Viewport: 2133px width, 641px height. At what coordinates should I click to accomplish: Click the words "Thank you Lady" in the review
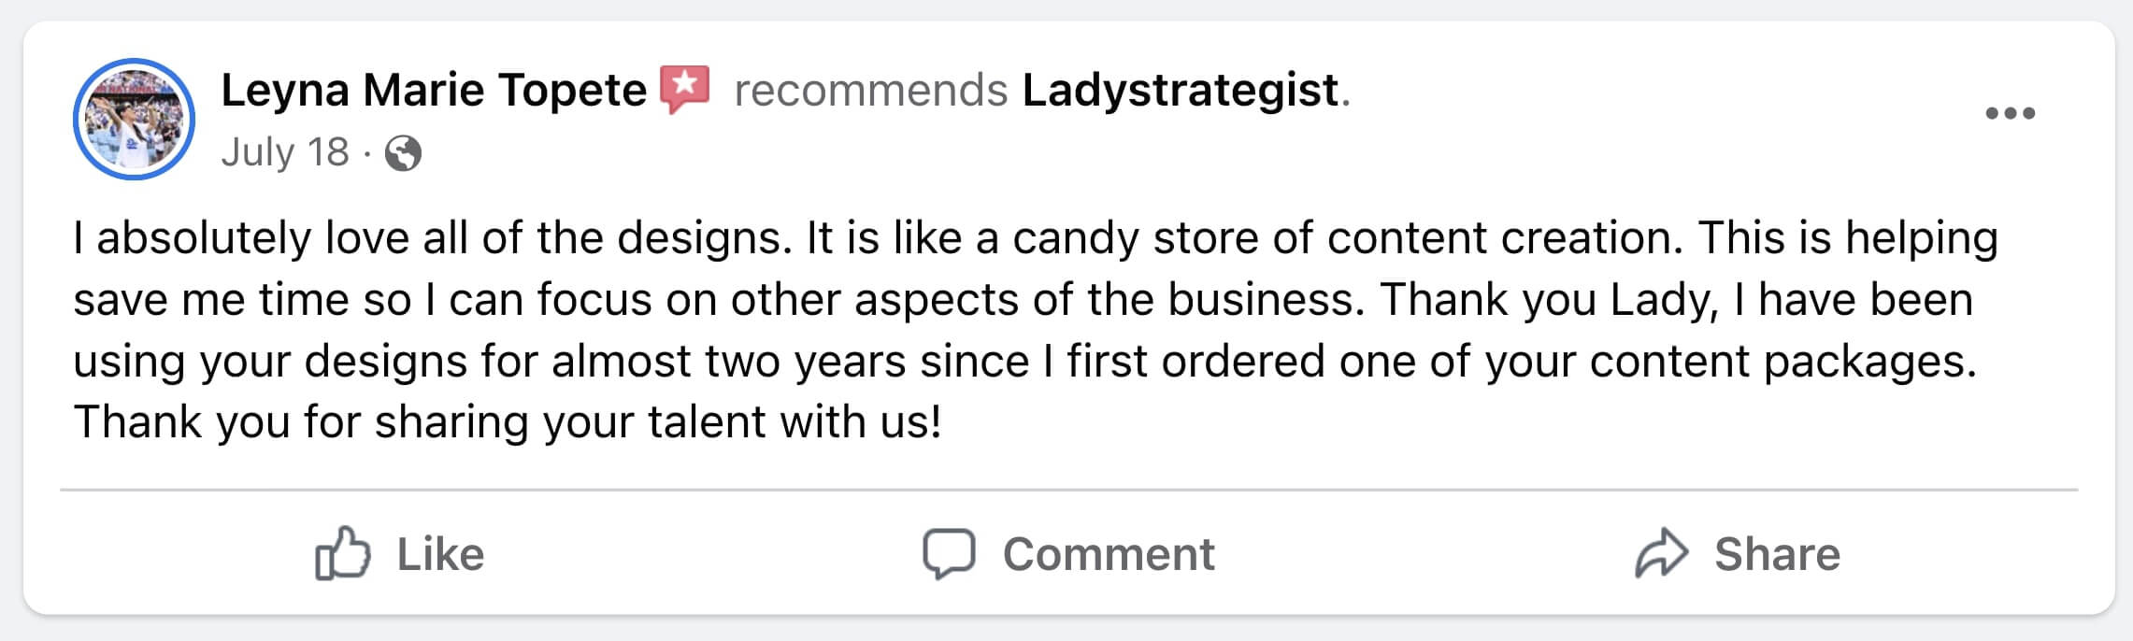click(1548, 300)
